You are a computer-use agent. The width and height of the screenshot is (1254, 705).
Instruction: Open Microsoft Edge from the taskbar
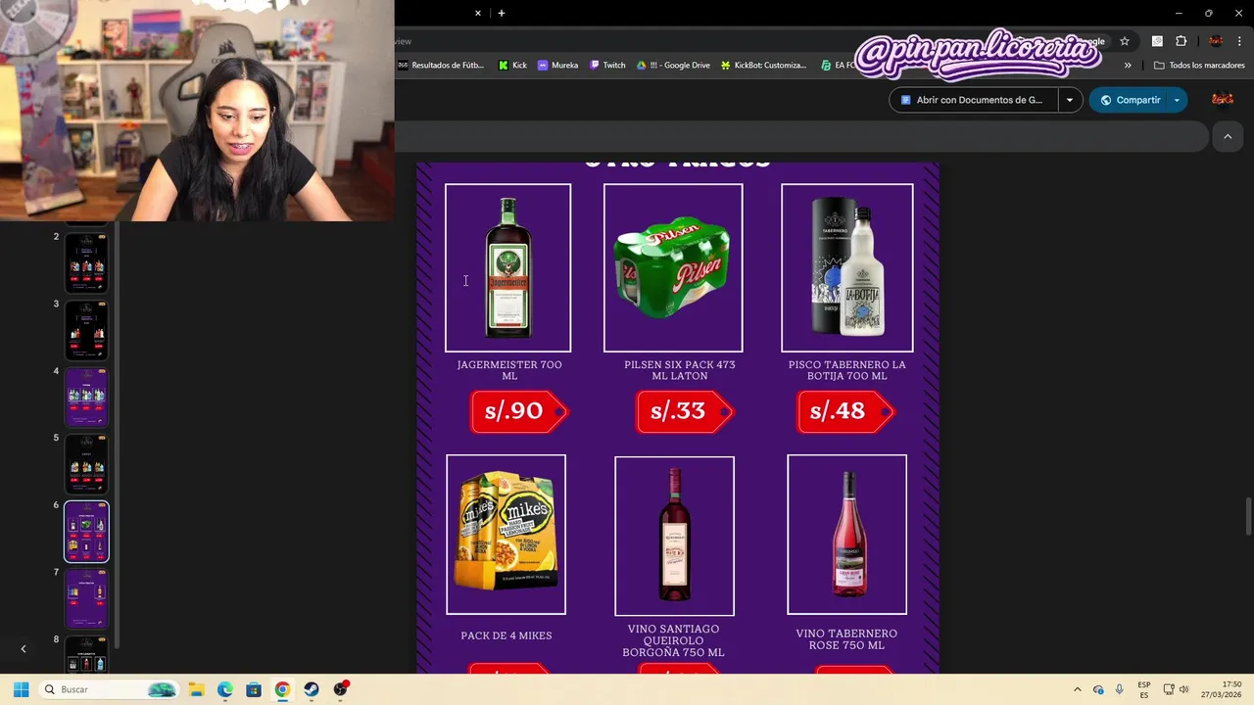click(224, 689)
